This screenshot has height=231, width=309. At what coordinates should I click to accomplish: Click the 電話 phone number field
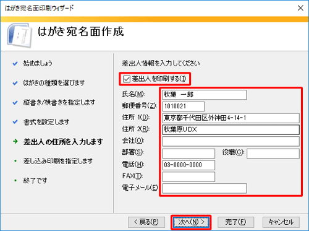188,165
